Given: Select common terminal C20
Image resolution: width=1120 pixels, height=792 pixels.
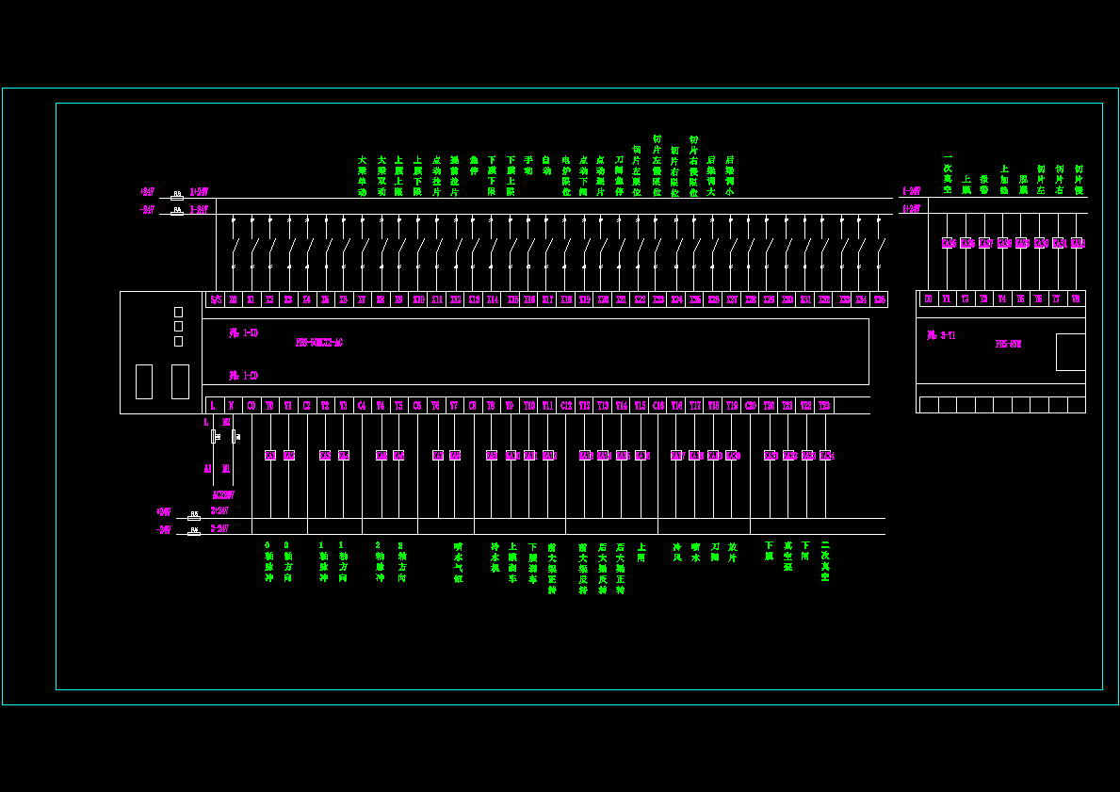Looking at the screenshot, I should point(750,406).
